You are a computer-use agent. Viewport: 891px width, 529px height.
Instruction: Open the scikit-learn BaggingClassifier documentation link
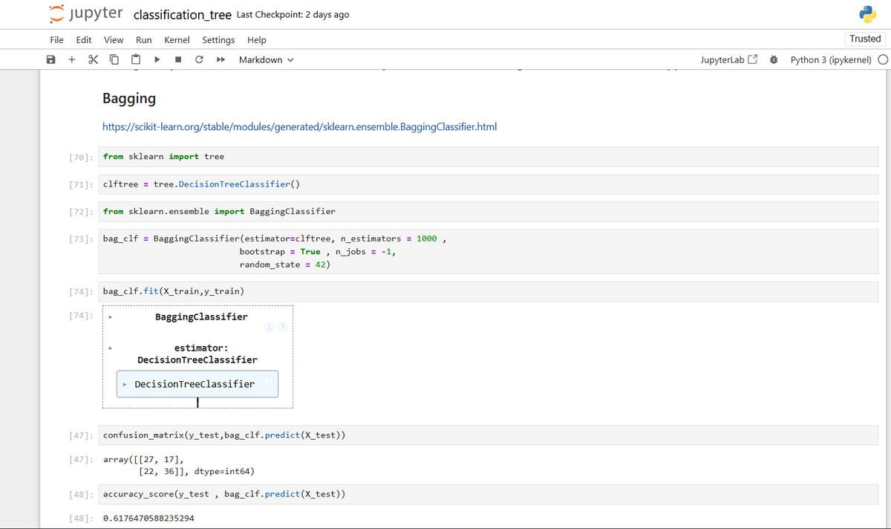coord(300,127)
